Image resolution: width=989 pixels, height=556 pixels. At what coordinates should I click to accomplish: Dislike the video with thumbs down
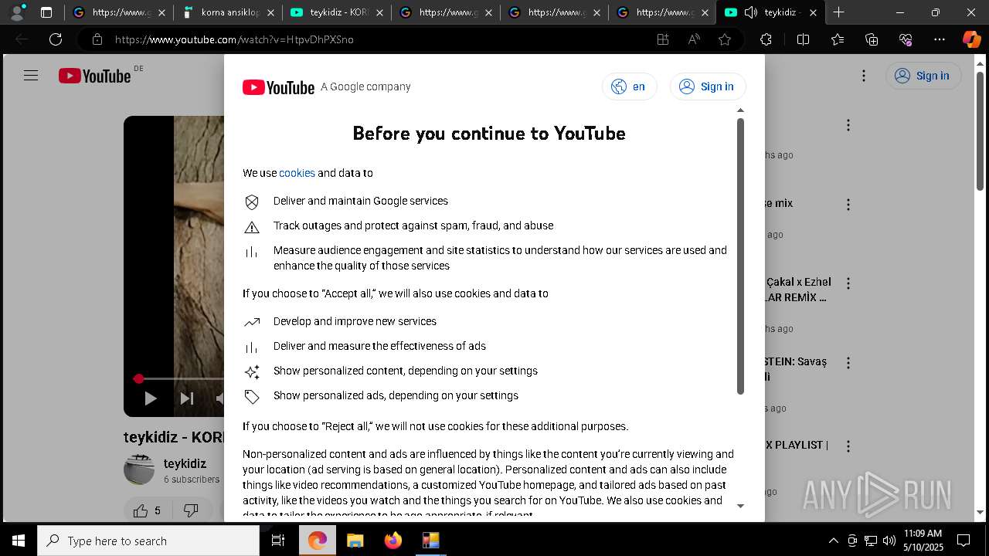click(191, 510)
